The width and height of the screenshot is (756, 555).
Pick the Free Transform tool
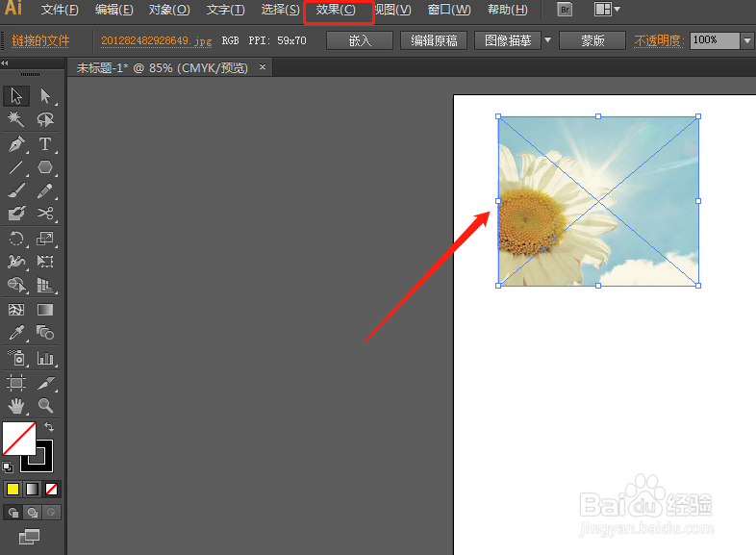[x=45, y=262]
